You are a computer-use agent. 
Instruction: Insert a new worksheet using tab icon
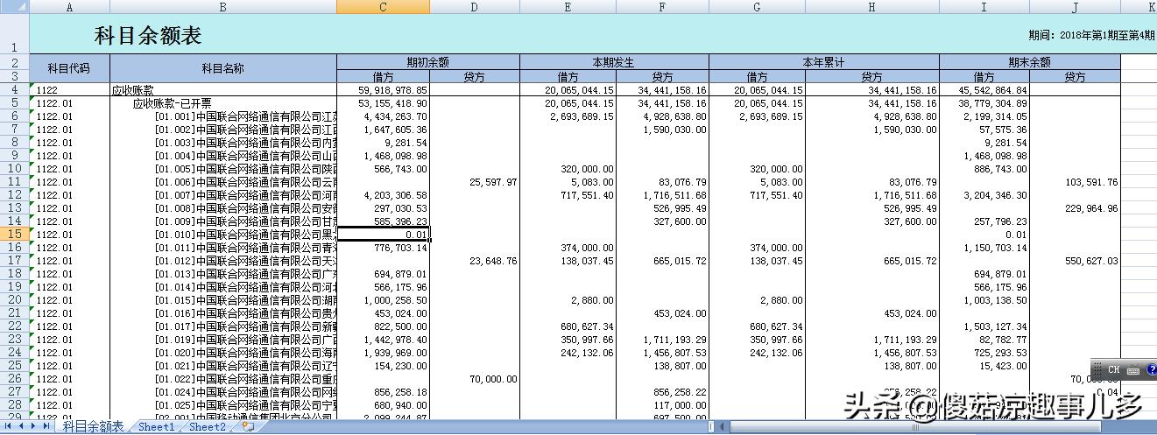point(249,427)
